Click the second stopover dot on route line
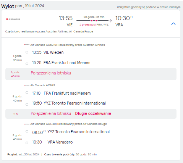The height and width of the screenshot is (163, 183). tap(96, 21)
